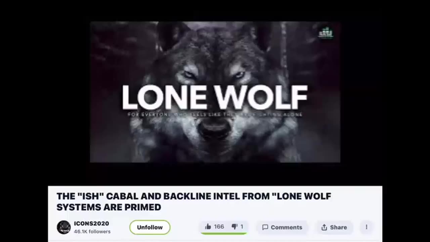Open the ICONS2020 channel name link

91,224
